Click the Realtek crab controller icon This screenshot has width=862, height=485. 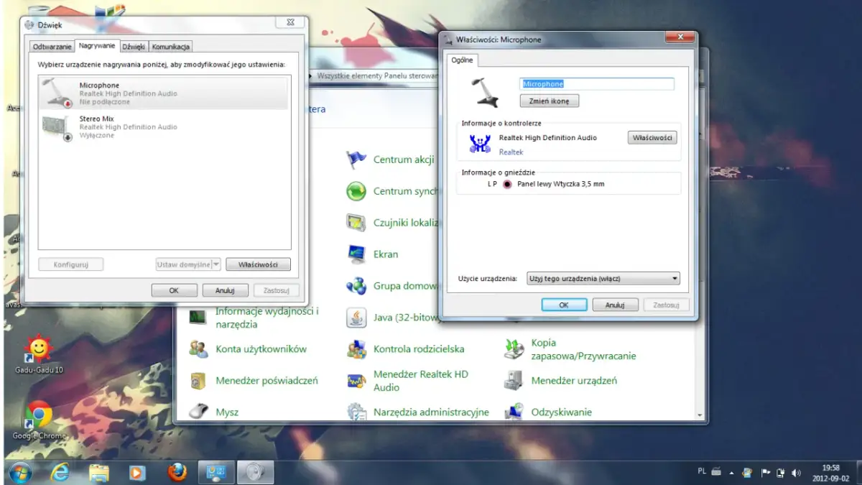coord(480,143)
